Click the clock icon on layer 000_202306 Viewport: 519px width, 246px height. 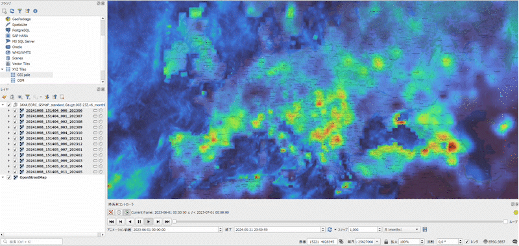101,110
